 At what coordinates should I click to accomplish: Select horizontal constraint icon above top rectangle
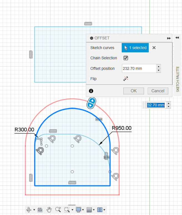pos(88,24)
